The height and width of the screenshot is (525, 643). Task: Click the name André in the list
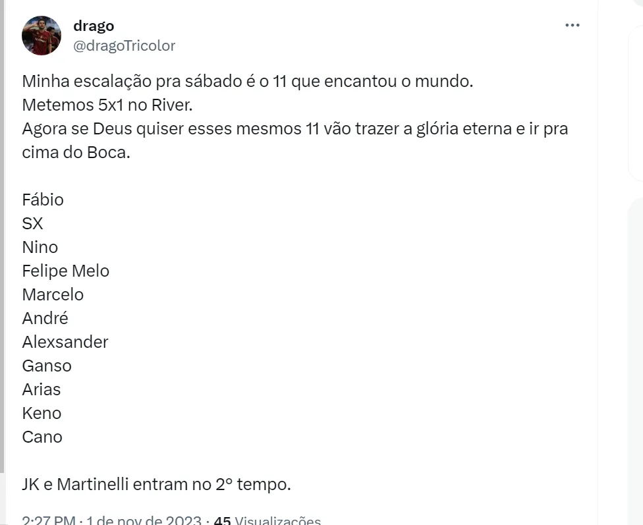point(45,318)
